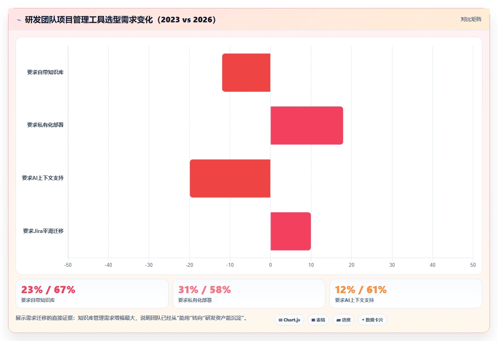Click the 要求AI上下文支持 axis label

click(x=43, y=178)
